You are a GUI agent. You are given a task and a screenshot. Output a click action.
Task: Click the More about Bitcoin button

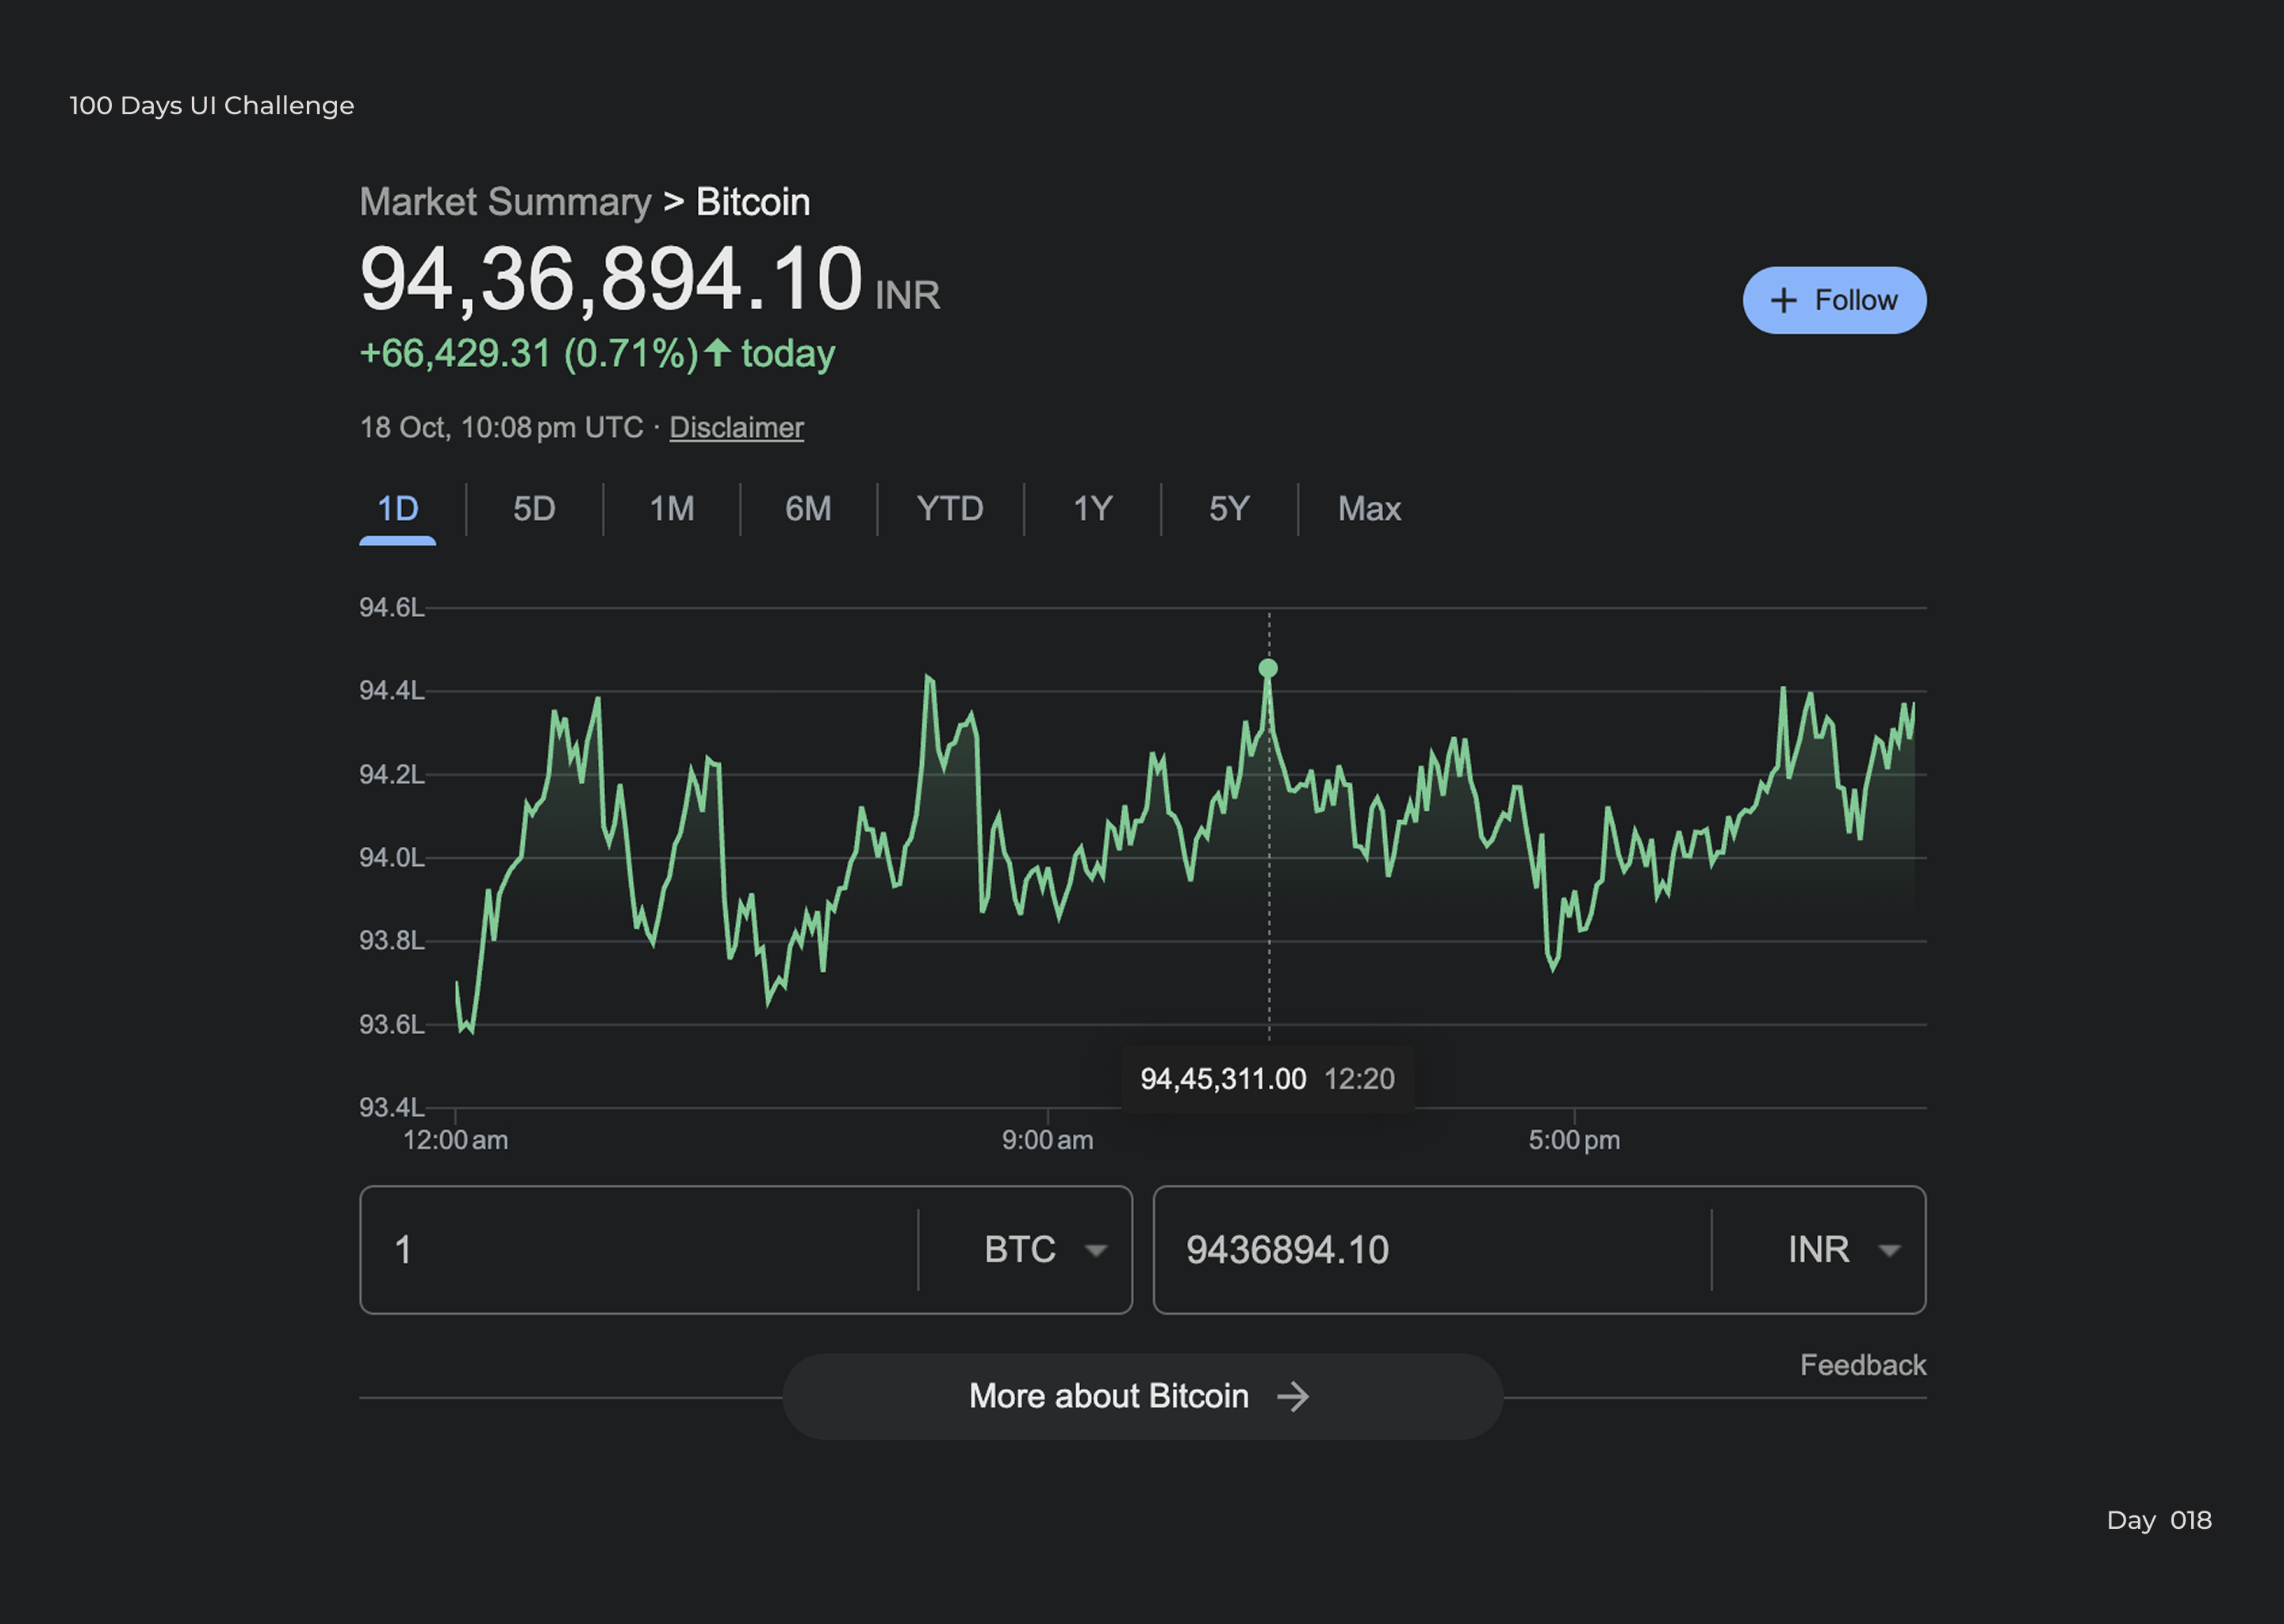point(1142,1396)
